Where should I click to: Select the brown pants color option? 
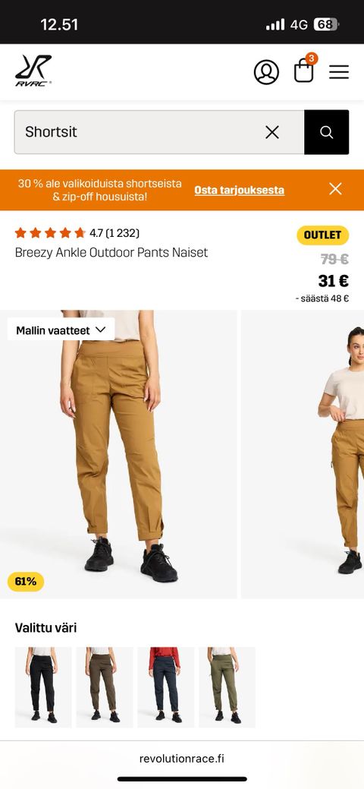(105, 687)
